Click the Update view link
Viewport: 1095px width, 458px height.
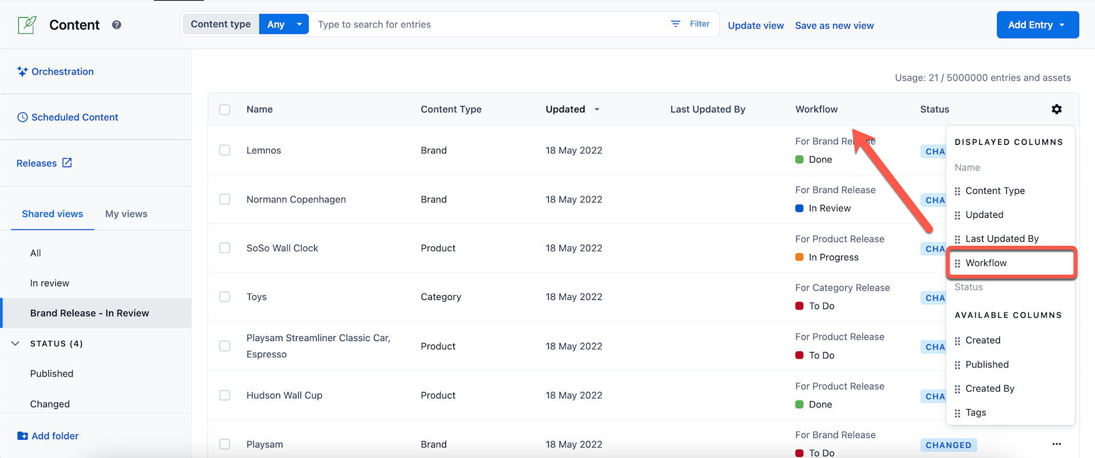click(x=756, y=25)
